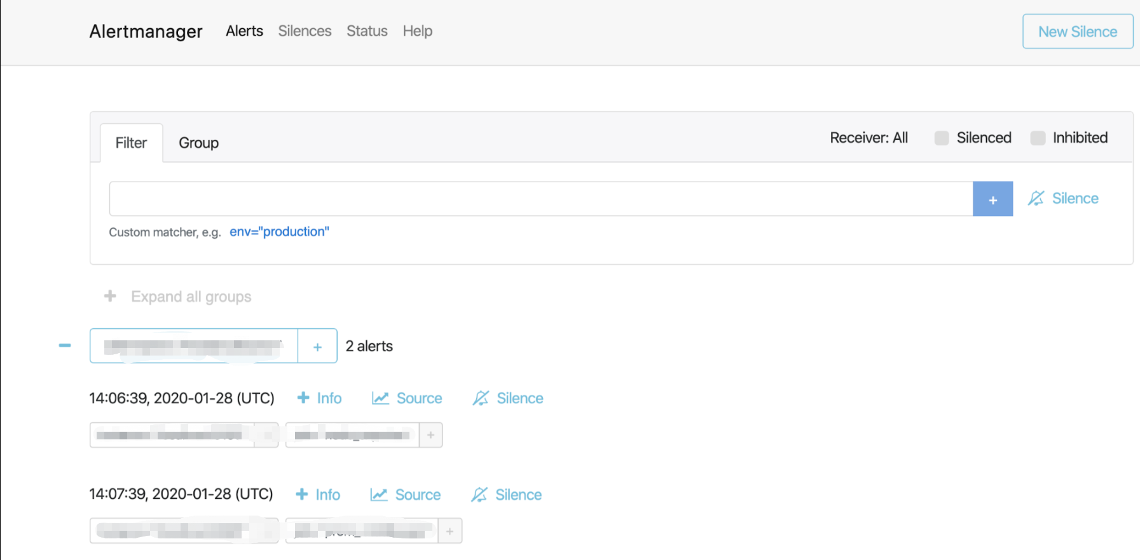Open the Help link

(x=417, y=31)
